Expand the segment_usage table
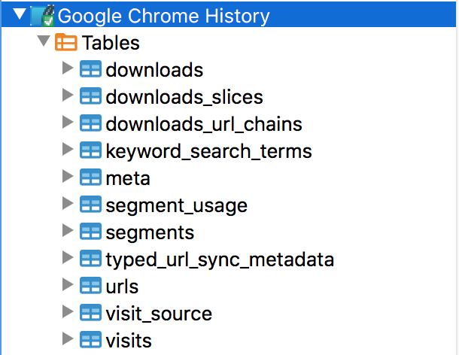 pos(68,204)
